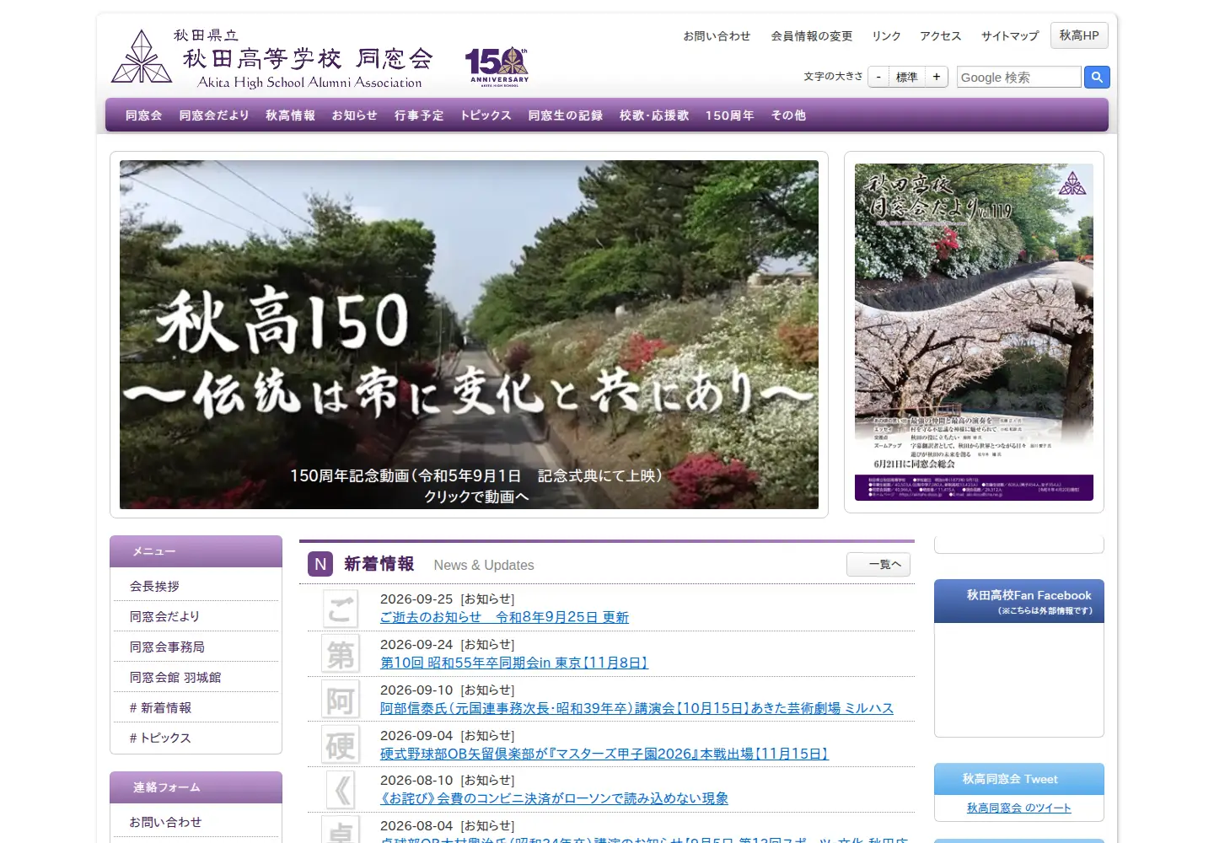Screen dimensions: 1214x843
Task: Open the トピックス menu
Action: coord(486,115)
